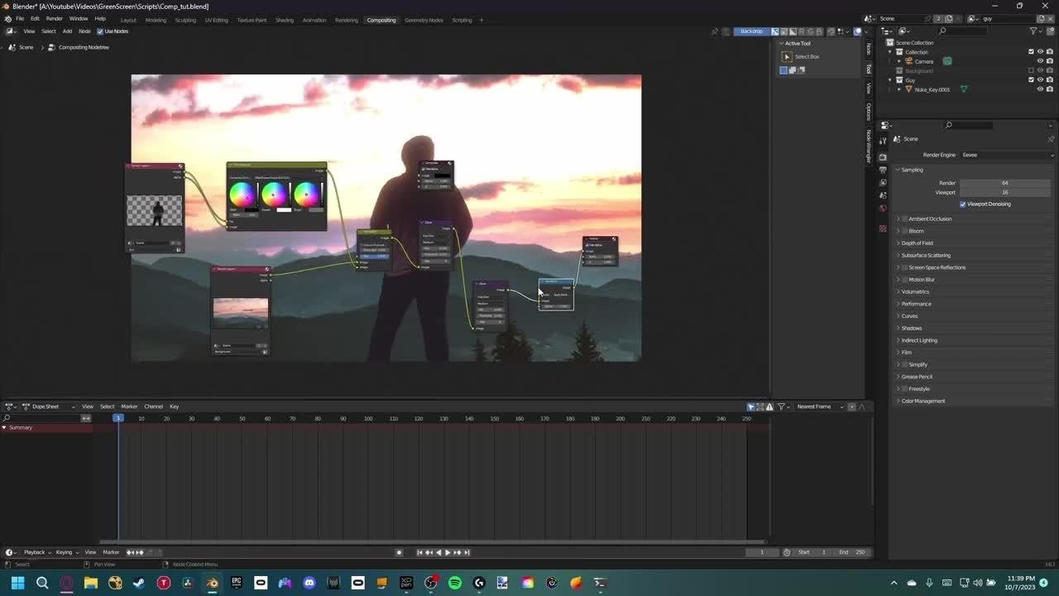This screenshot has width=1059, height=596.
Task: Toggle the Use Nodes checkbox
Action: coord(100,31)
